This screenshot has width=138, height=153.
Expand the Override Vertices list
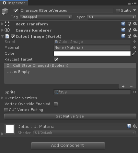(2, 98)
